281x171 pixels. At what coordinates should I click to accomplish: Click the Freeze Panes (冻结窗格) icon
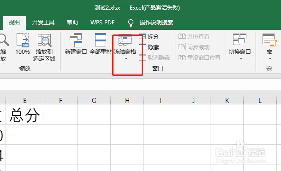[x=125, y=40]
